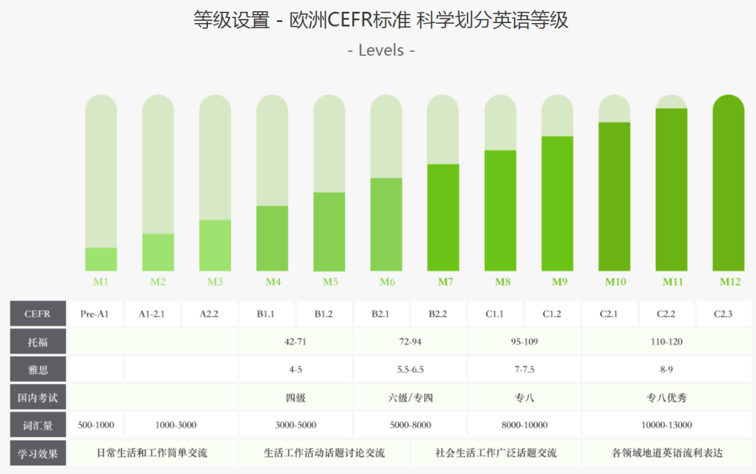
Task: Click the 8000-10000 vocabulary cell
Action: 524,424
